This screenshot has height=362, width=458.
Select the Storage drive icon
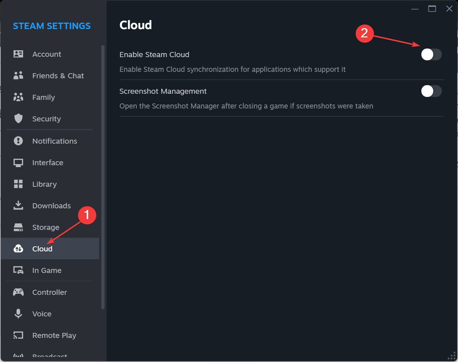pos(18,227)
